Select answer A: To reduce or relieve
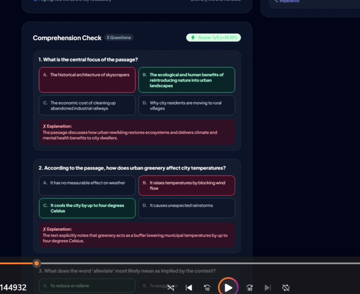360x294 pixels. click(87, 286)
